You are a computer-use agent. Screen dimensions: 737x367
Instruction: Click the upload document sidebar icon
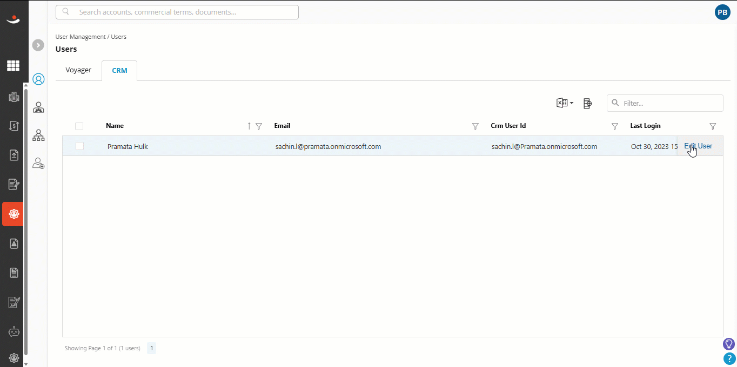tap(14, 155)
